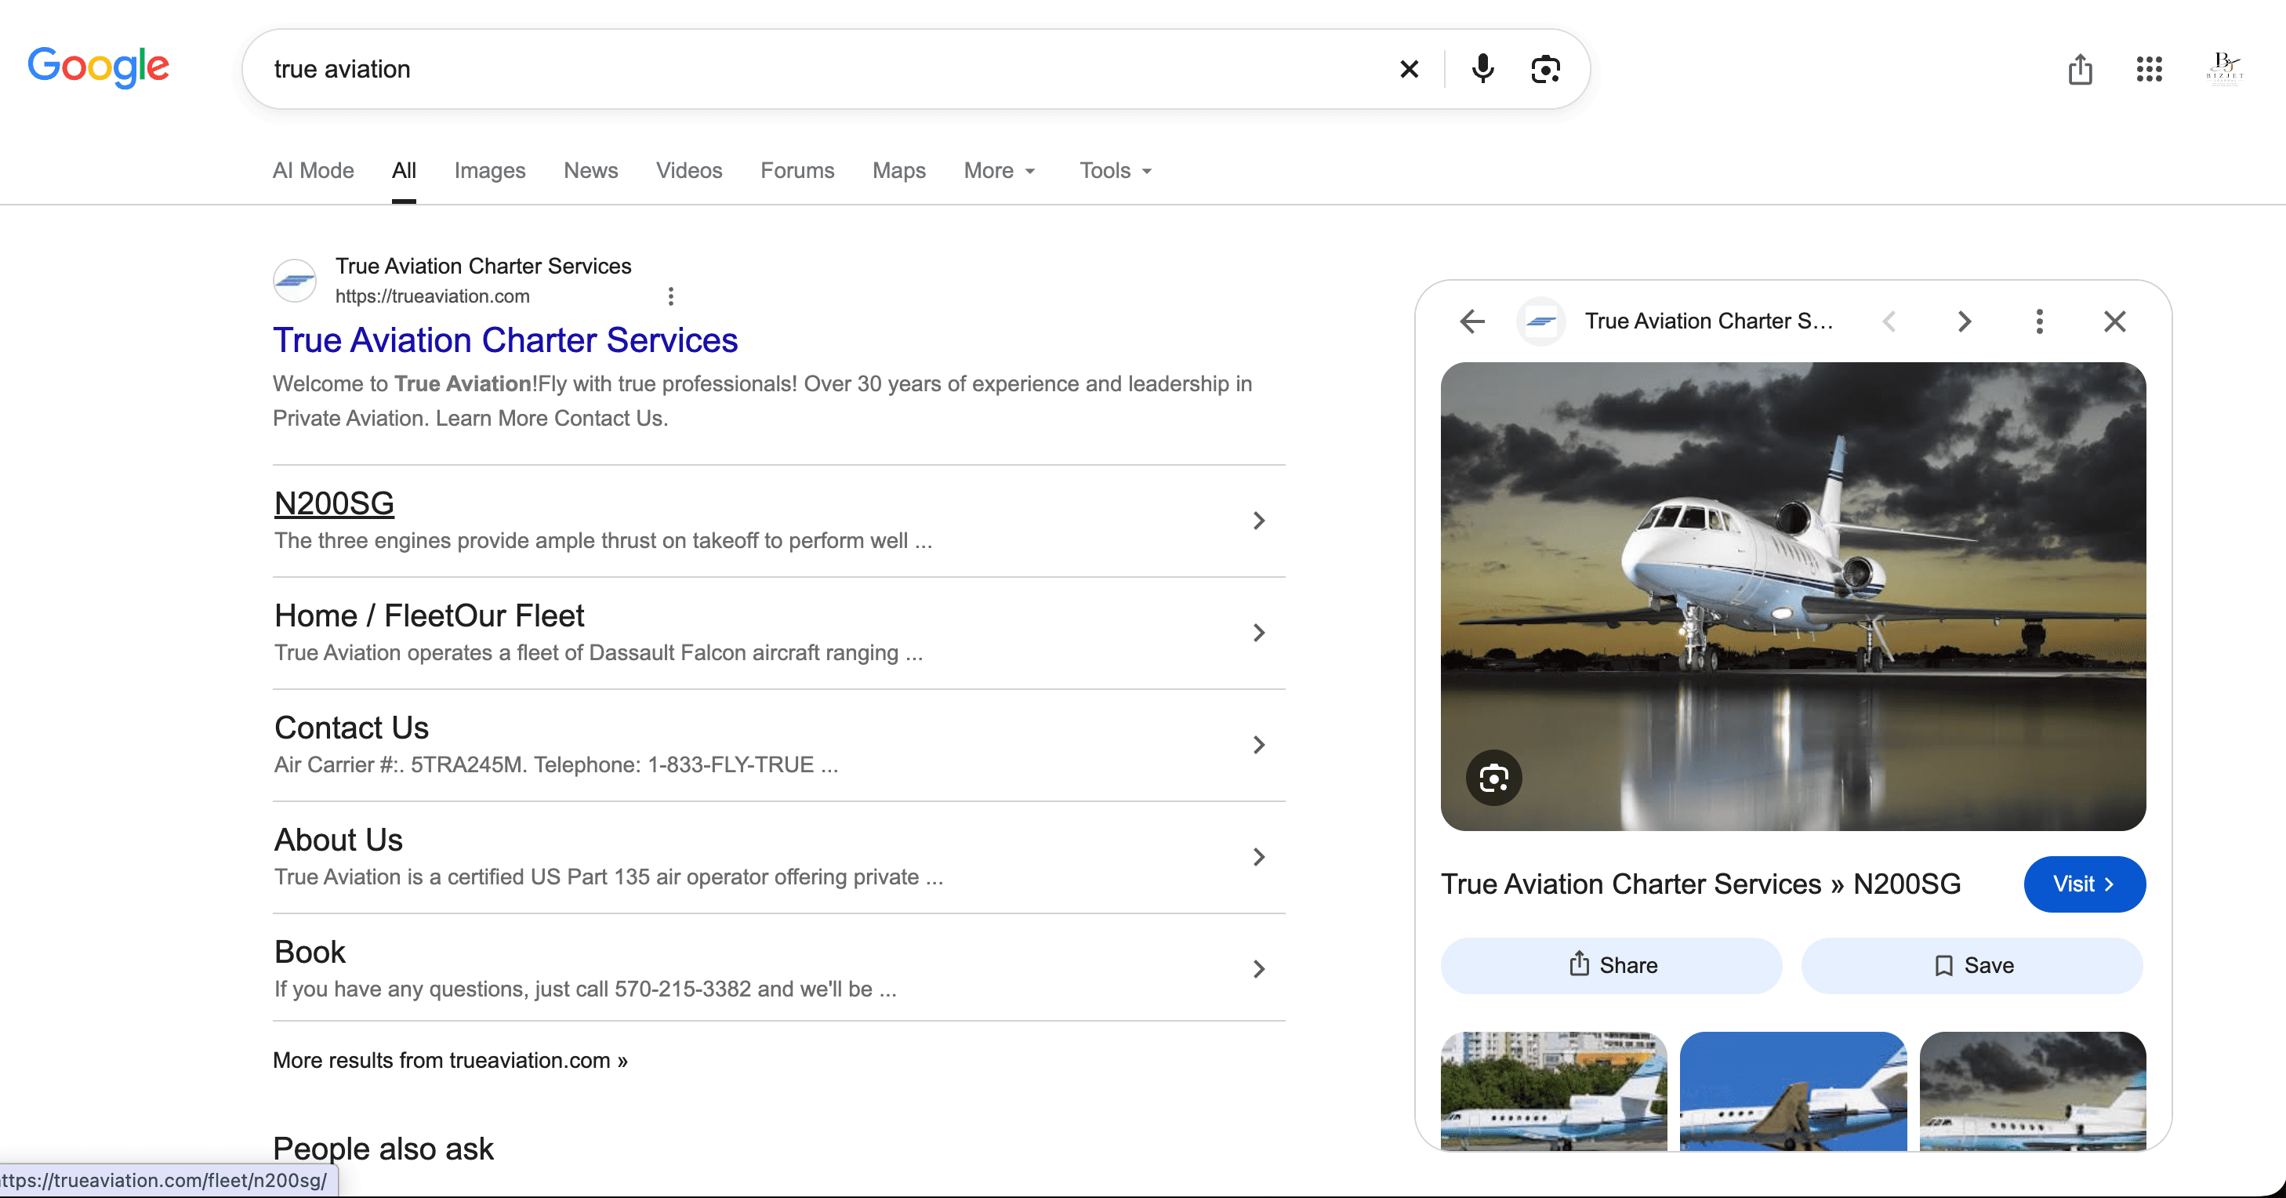Image resolution: width=2286 pixels, height=1198 pixels.
Task: Expand the About Us sitelink chevron
Action: [1258, 857]
